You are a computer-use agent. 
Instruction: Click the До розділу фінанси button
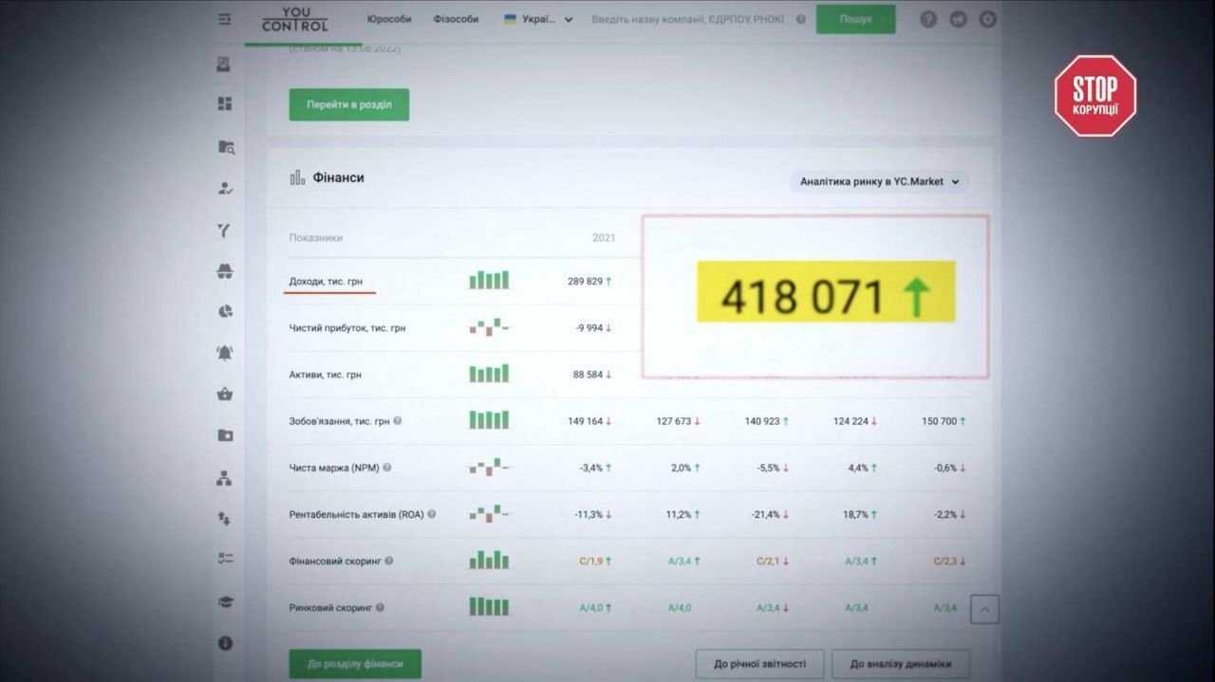[355, 664]
